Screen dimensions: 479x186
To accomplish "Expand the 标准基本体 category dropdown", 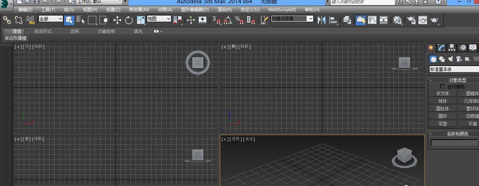I will (454, 69).
